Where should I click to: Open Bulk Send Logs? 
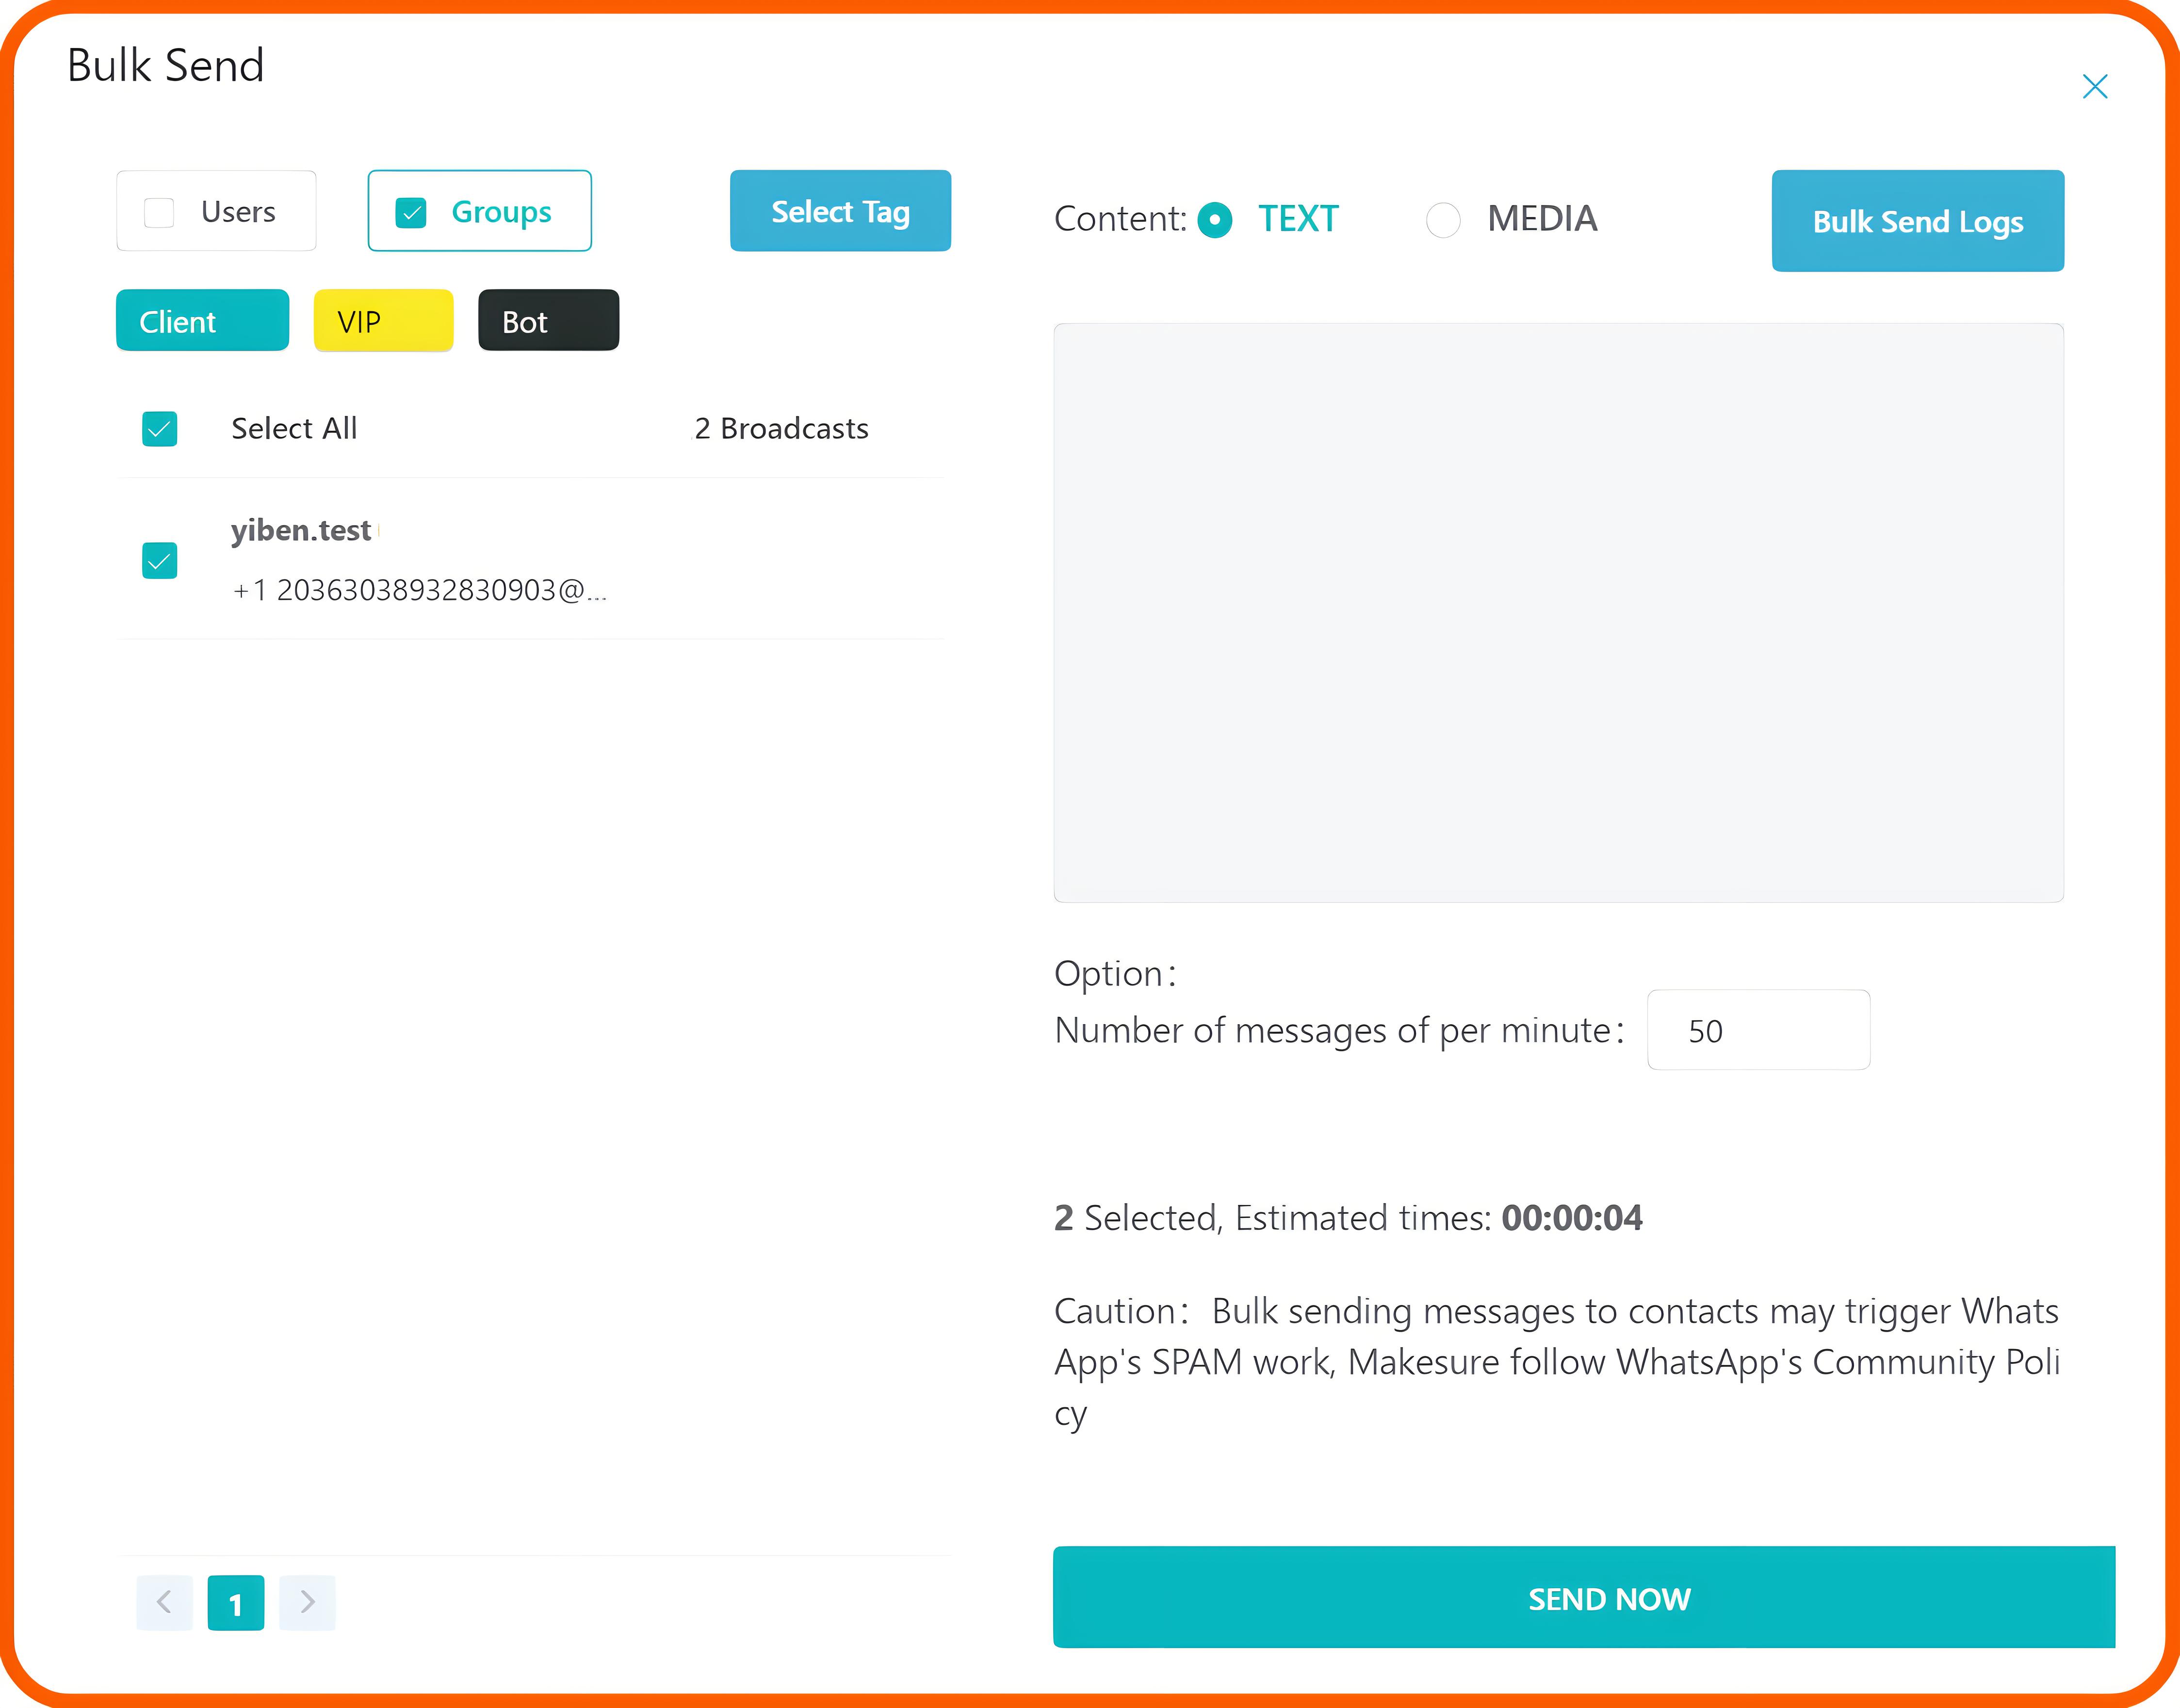(x=1917, y=221)
